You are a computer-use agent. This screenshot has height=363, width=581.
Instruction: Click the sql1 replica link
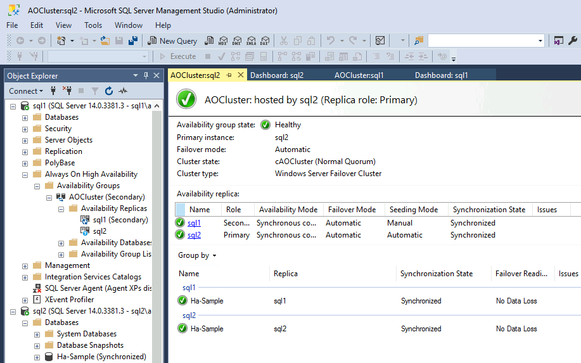pyautogui.click(x=194, y=223)
